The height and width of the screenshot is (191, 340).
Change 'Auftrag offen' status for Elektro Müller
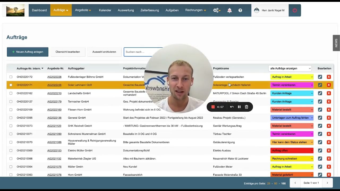(x=292, y=150)
